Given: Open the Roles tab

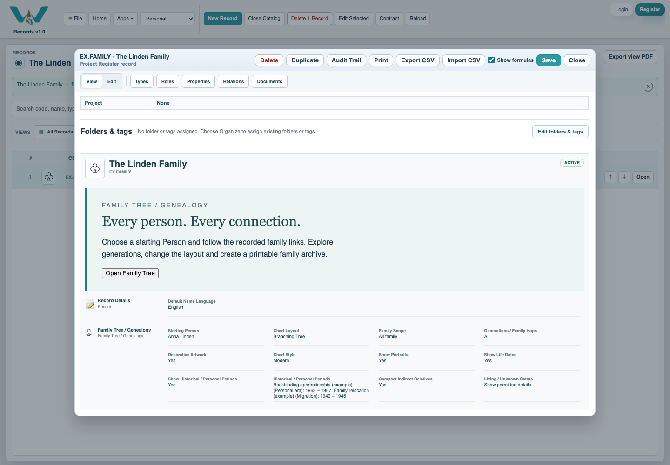Looking at the screenshot, I should [167, 81].
